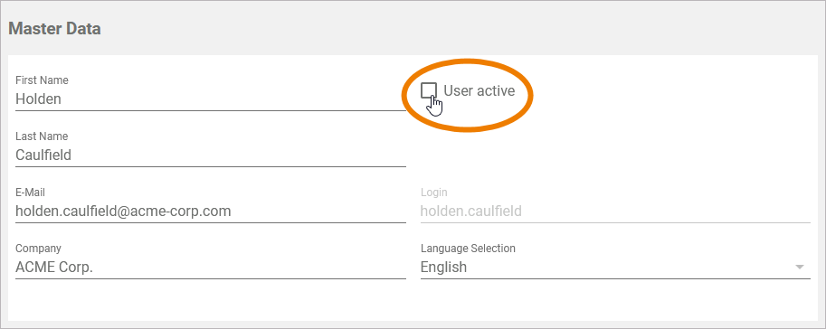Click the Company input field
The height and width of the screenshot is (329, 826).
(211, 268)
